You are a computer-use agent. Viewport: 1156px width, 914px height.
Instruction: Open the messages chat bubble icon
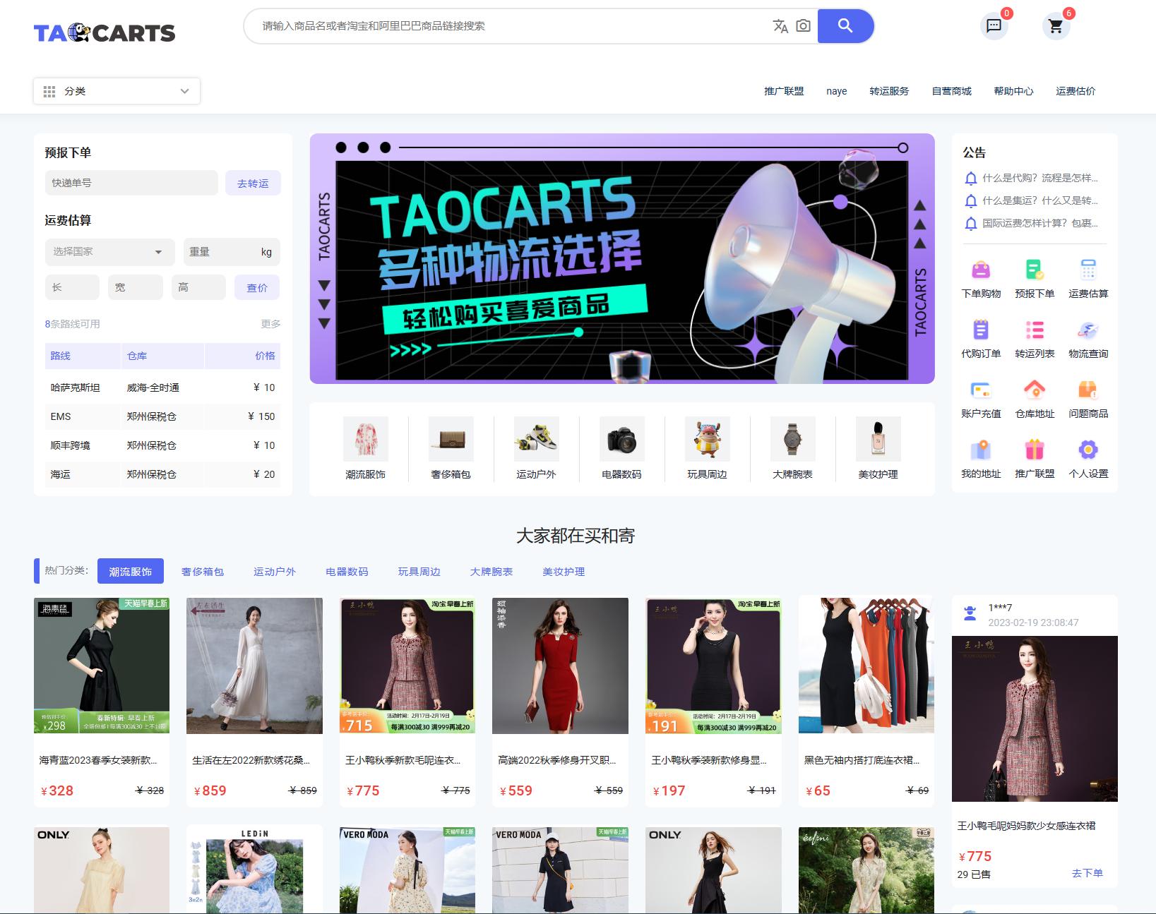994,27
